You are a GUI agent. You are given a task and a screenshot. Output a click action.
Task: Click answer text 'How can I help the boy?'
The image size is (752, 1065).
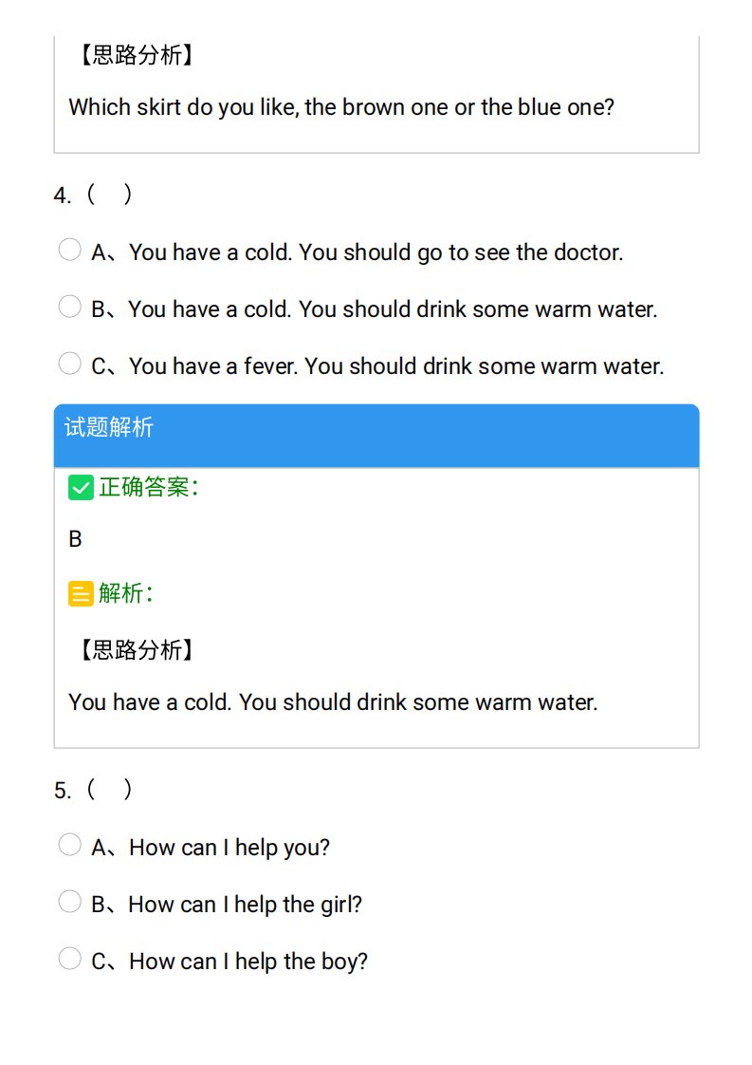coord(248,962)
